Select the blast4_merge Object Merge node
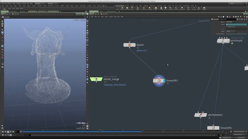 (x=96, y=79)
